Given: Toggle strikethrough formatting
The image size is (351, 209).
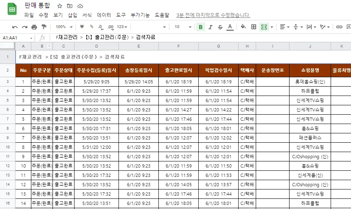Looking at the screenshot, I should [220, 27].
